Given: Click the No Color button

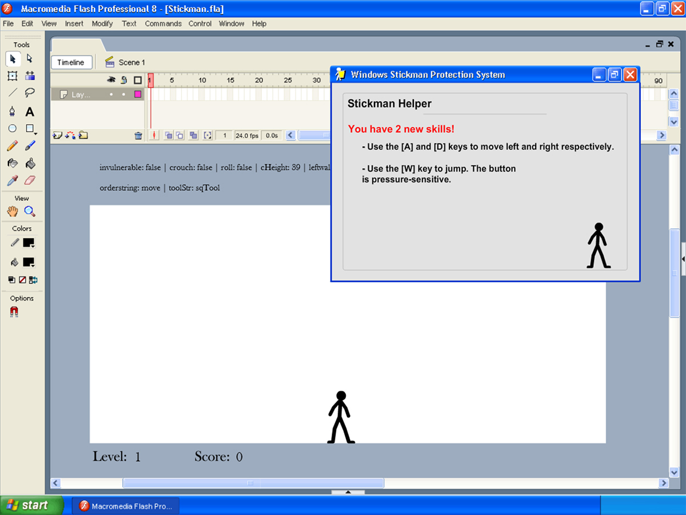Looking at the screenshot, I should [x=22, y=280].
